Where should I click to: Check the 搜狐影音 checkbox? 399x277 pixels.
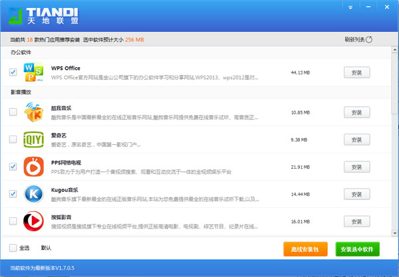pyautogui.click(x=13, y=221)
